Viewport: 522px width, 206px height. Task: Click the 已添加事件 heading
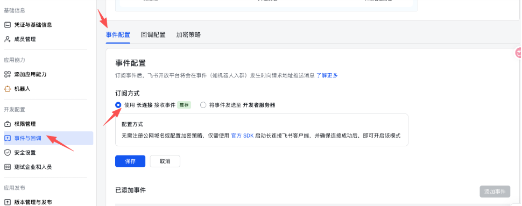130,190
